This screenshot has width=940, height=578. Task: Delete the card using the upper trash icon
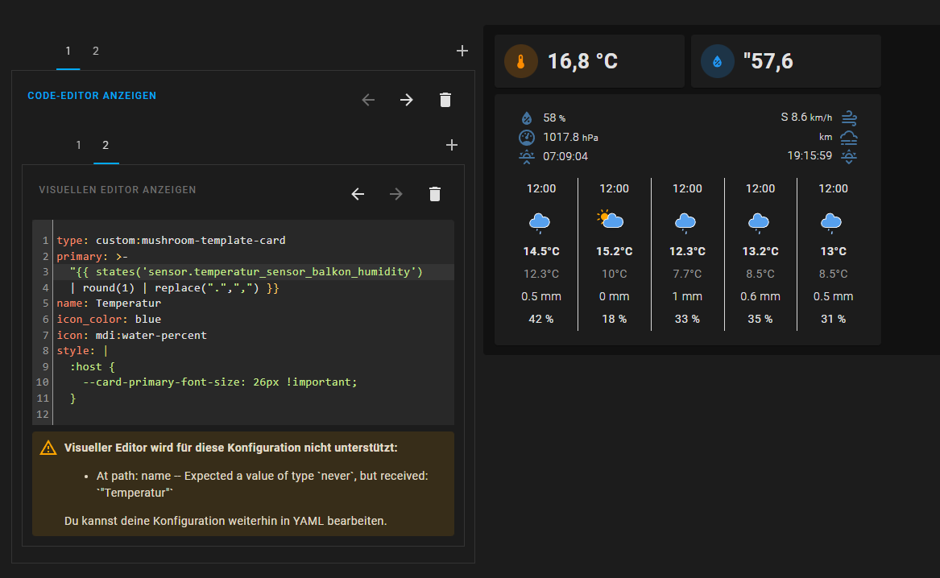click(x=445, y=100)
